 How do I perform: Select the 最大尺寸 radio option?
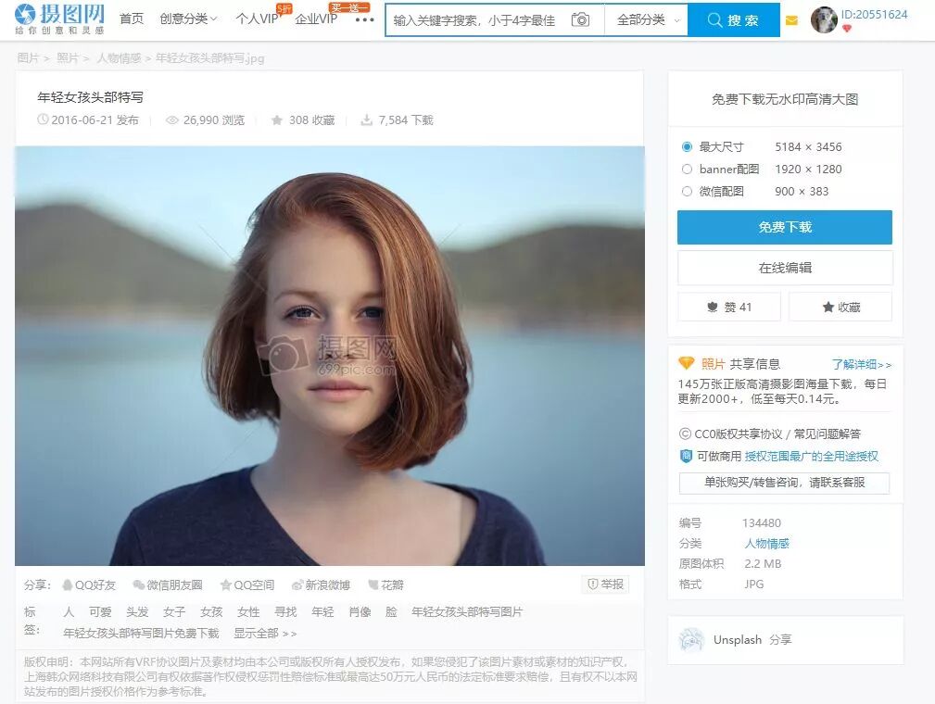click(x=687, y=146)
